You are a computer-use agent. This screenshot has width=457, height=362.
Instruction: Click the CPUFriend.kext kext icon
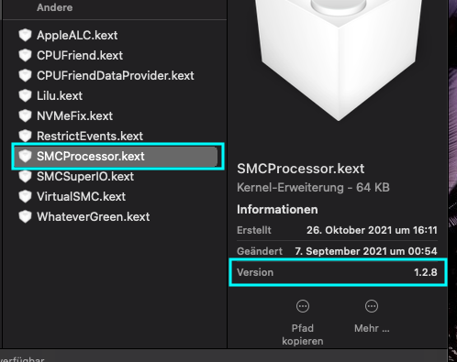(x=25, y=55)
